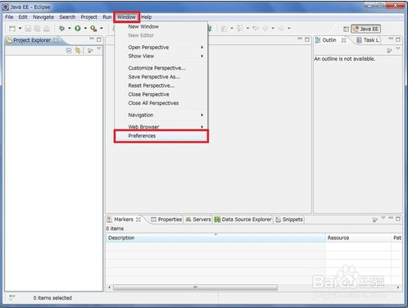Switch to the Data Source Explorer tab
408x308 pixels.
243,220
